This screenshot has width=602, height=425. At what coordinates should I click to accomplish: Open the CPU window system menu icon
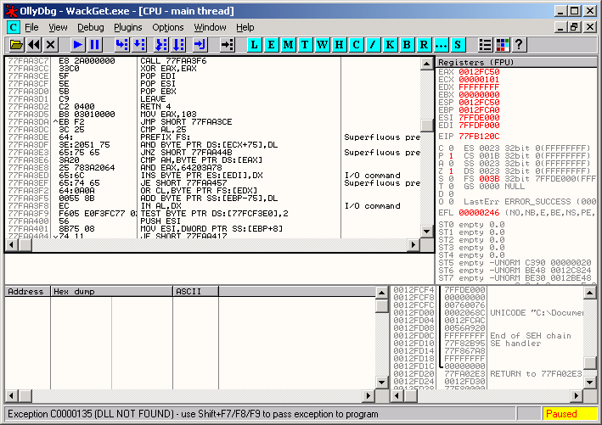(14, 27)
